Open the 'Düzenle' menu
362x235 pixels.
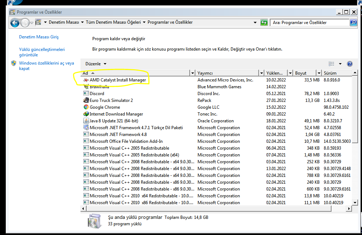96,64
